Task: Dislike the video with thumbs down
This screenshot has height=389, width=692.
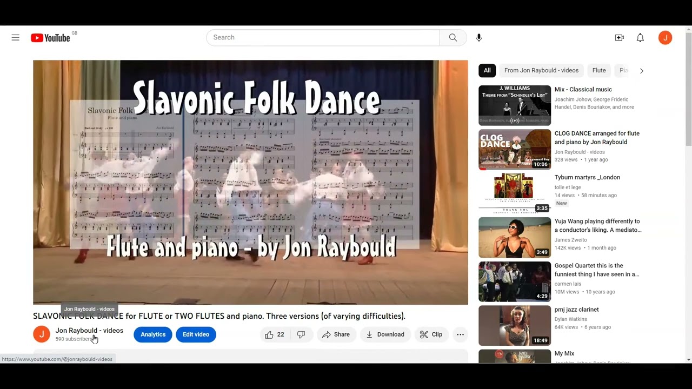Action: pos(302,334)
